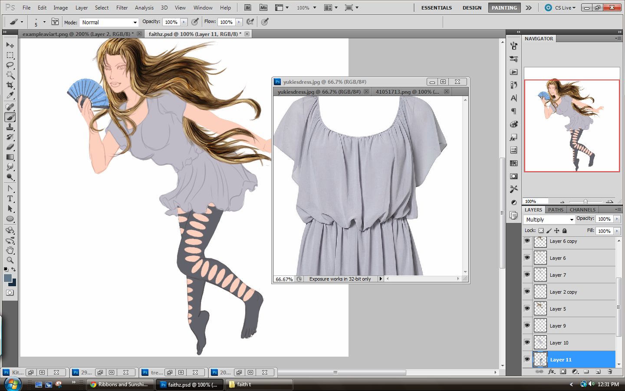Select the Clone Stamp tool
The image size is (625, 391).
[x=10, y=127]
